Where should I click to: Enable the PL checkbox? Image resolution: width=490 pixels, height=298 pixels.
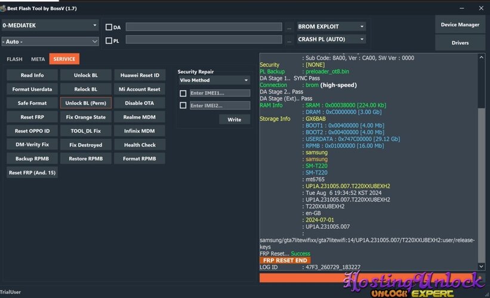point(109,41)
